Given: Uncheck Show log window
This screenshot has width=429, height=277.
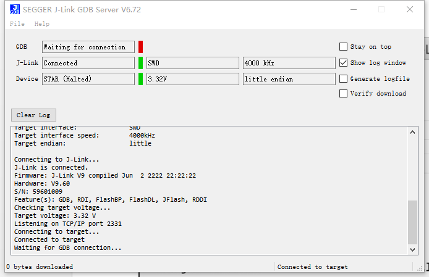Looking at the screenshot, I should pos(343,62).
